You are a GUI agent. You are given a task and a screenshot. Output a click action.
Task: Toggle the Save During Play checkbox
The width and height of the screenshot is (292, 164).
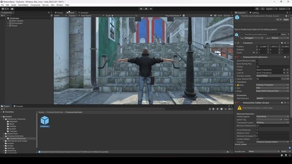tap(257, 64)
